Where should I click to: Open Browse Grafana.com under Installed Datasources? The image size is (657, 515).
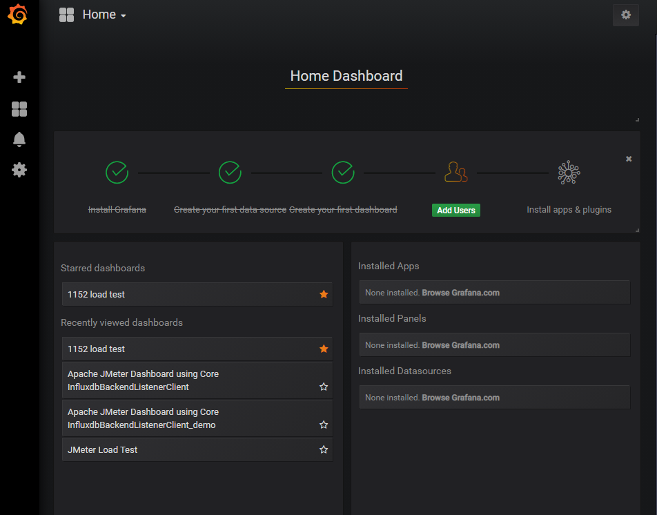[460, 398]
